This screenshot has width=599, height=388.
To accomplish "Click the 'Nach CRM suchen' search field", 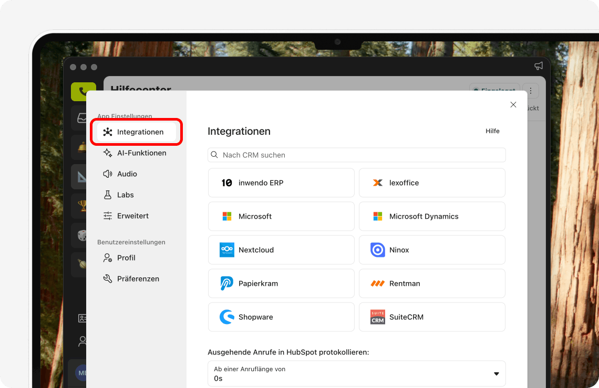I will (357, 155).
